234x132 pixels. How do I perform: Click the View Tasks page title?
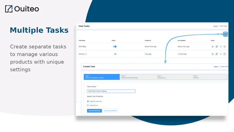(x=84, y=26)
